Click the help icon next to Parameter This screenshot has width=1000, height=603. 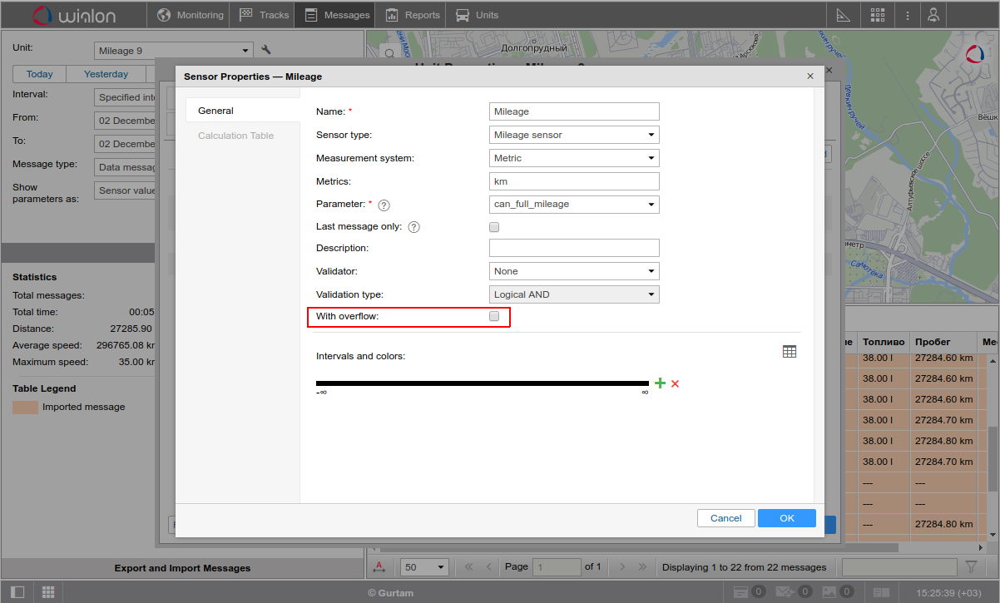(384, 205)
